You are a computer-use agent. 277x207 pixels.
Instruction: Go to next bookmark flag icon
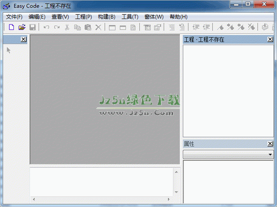coord(231,27)
